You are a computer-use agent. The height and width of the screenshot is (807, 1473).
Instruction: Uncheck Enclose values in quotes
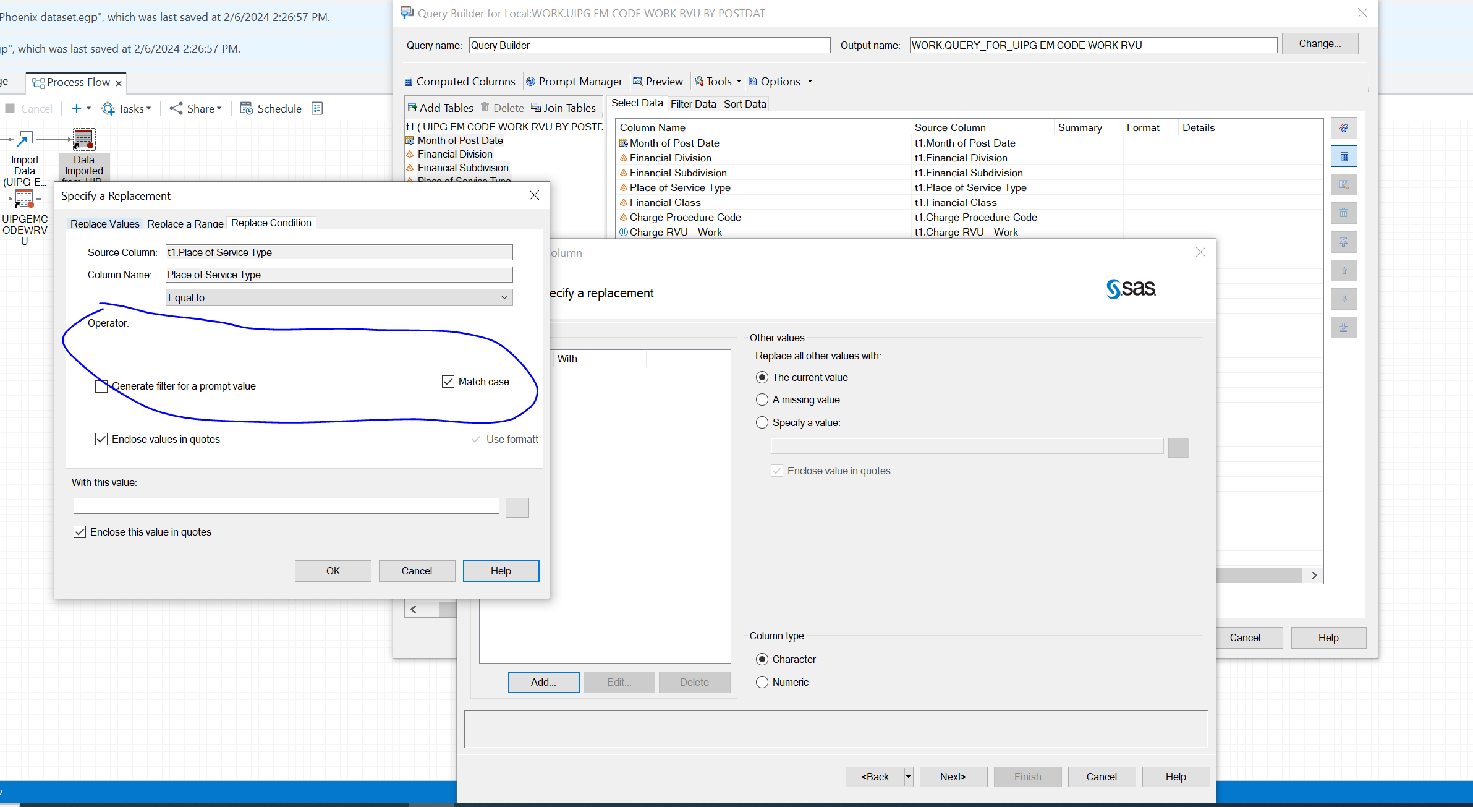101,440
